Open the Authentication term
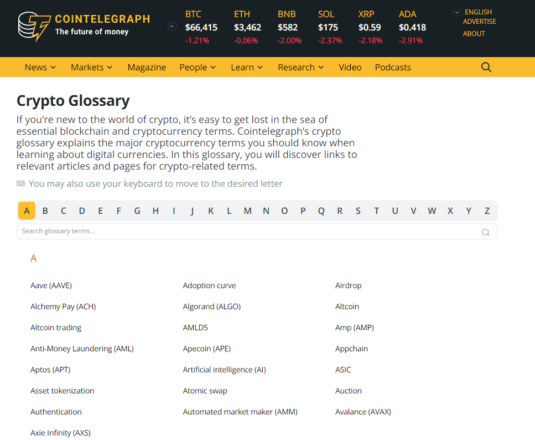This screenshot has height=440, width=535. coord(56,412)
